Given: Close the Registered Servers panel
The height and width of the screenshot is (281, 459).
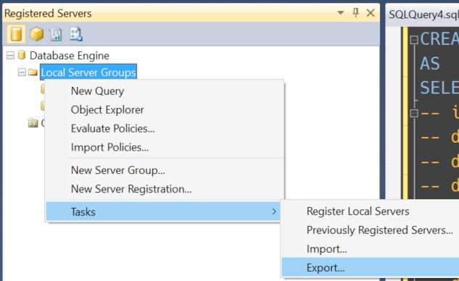Looking at the screenshot, I should point(371,13).
